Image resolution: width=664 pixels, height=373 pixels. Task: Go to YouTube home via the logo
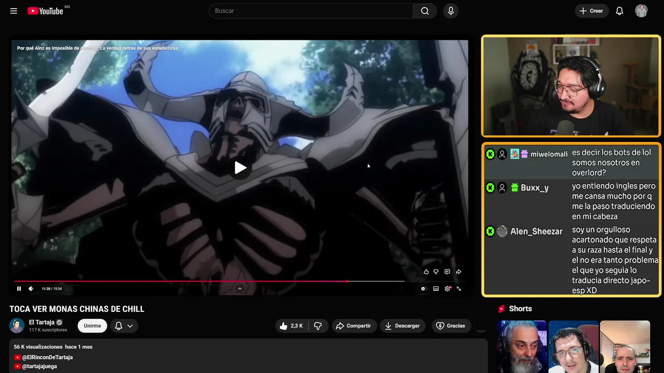[x=45, y=11]
